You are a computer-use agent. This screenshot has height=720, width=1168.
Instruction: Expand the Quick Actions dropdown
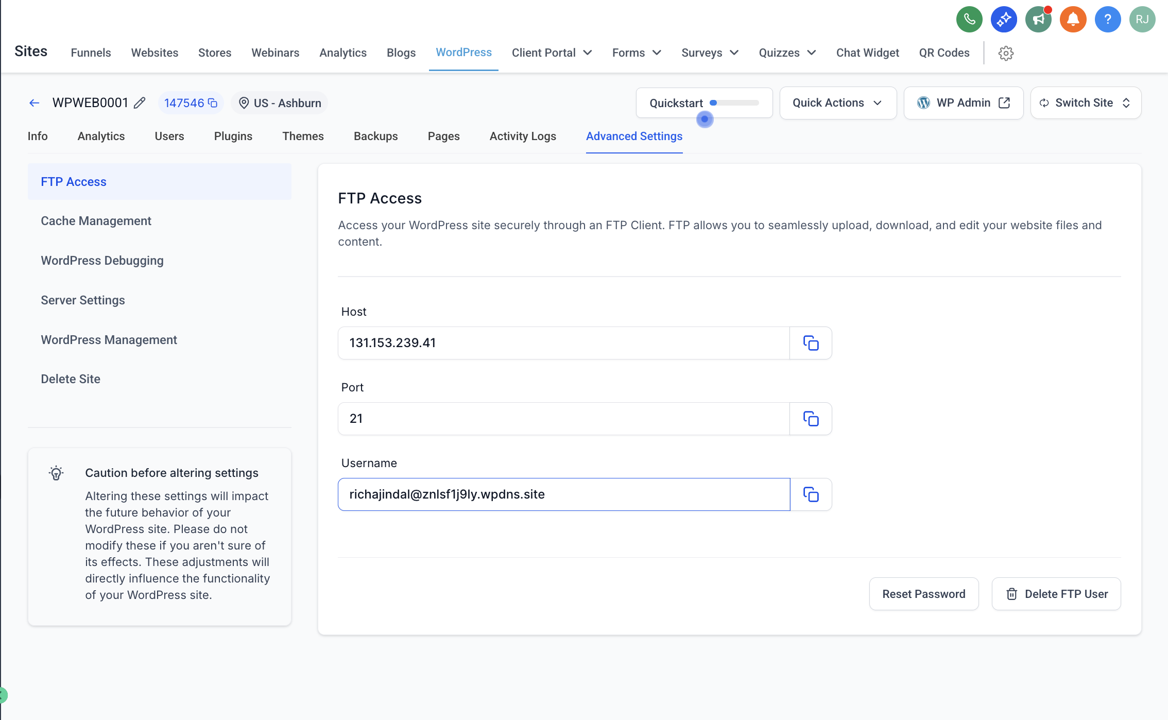tap(838, 103)
